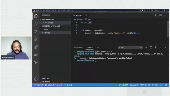Change language mode via Python status entry
The width and height of the screenshot is (170, 96).
[155, 85]
